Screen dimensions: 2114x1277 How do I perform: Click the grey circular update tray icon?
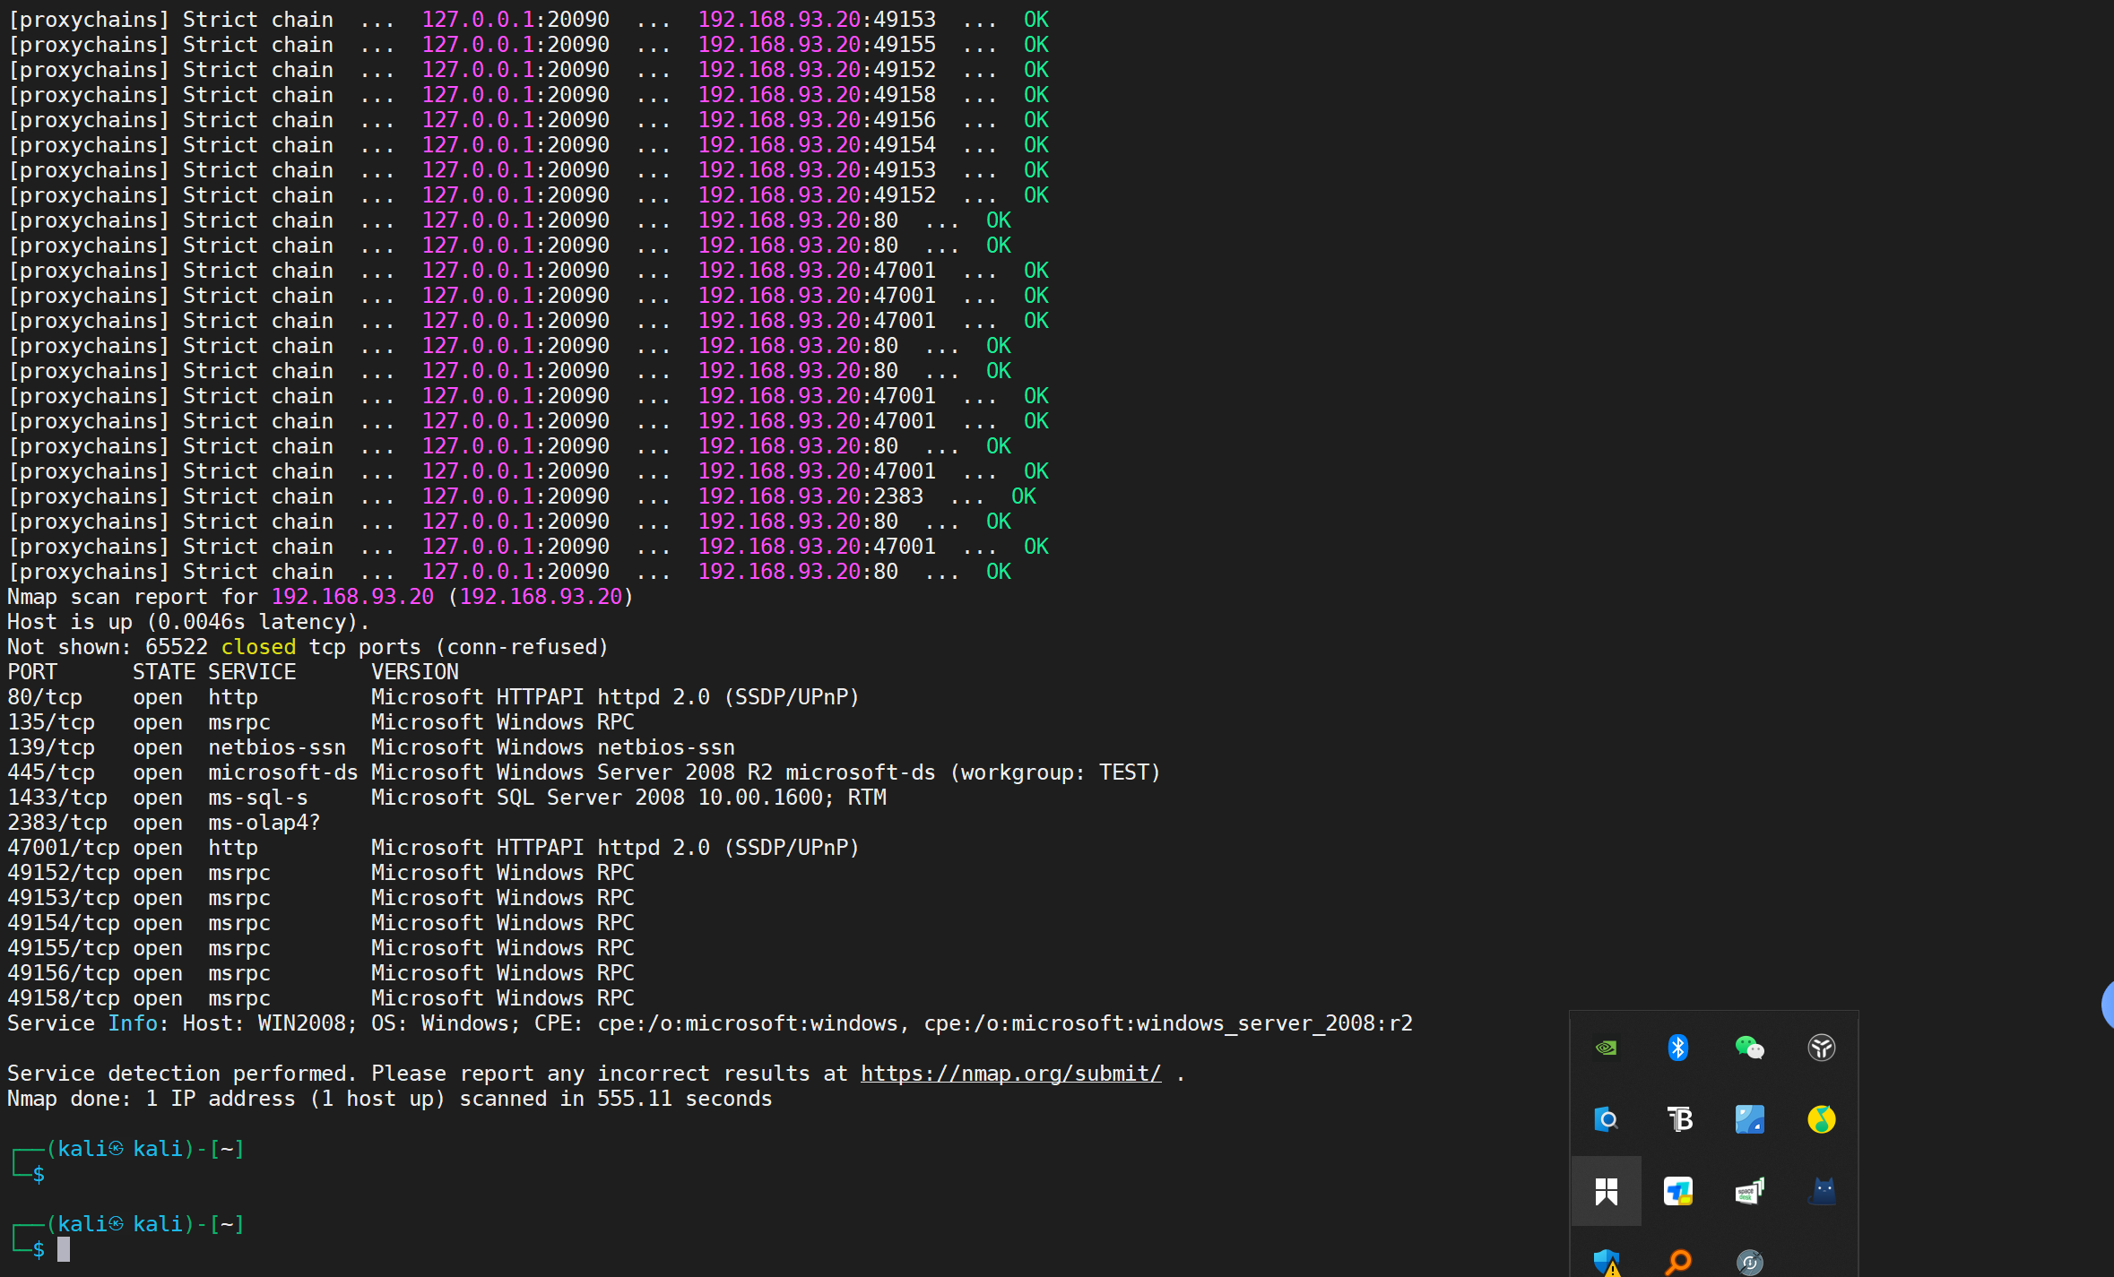(x=1749, y=1263)
